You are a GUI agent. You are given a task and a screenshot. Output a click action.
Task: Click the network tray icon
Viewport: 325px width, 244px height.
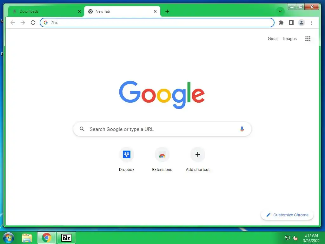288,238
